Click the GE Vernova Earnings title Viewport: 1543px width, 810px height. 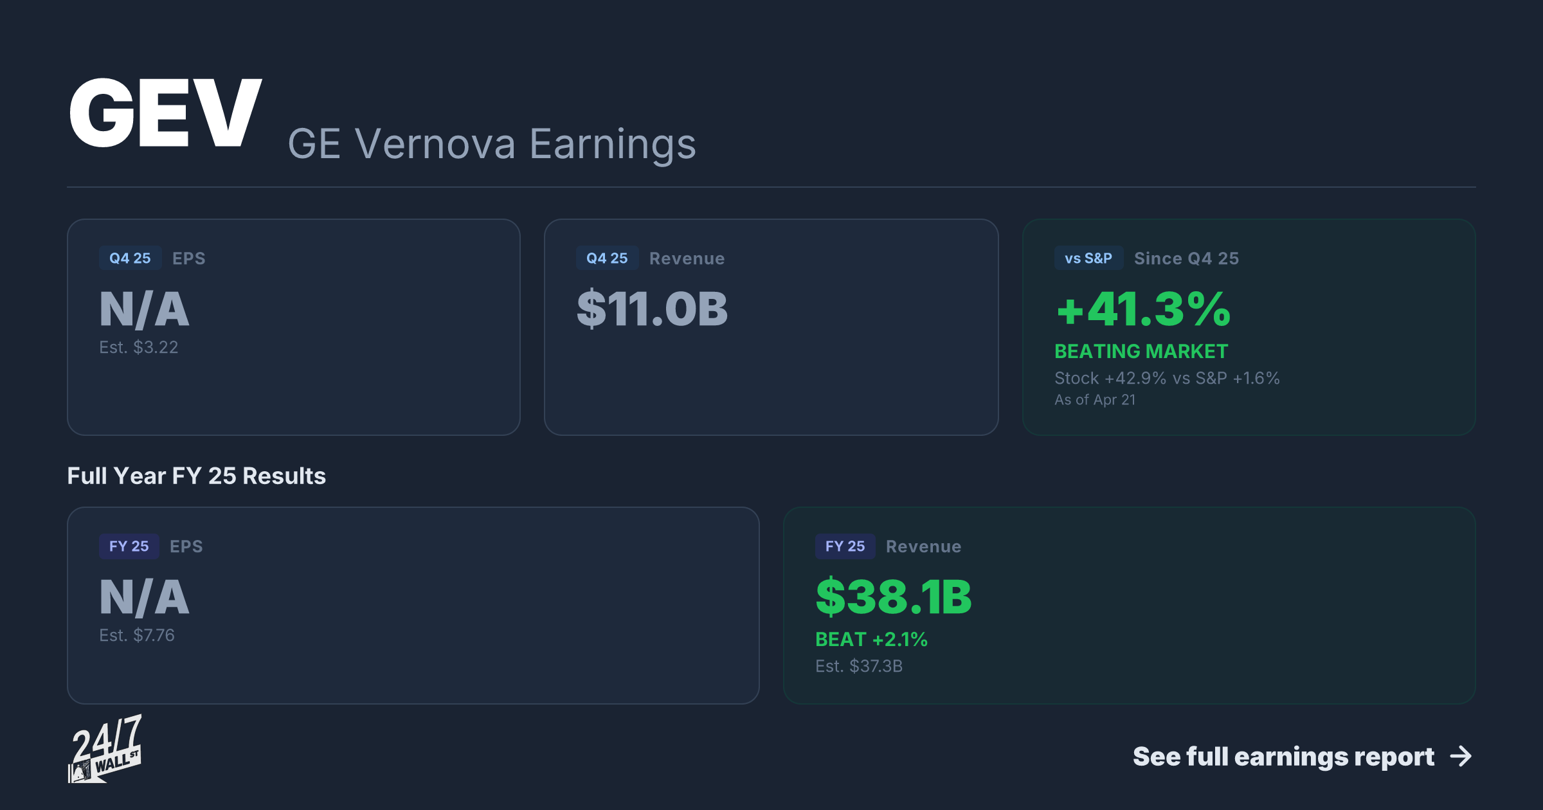pos(492,143)
